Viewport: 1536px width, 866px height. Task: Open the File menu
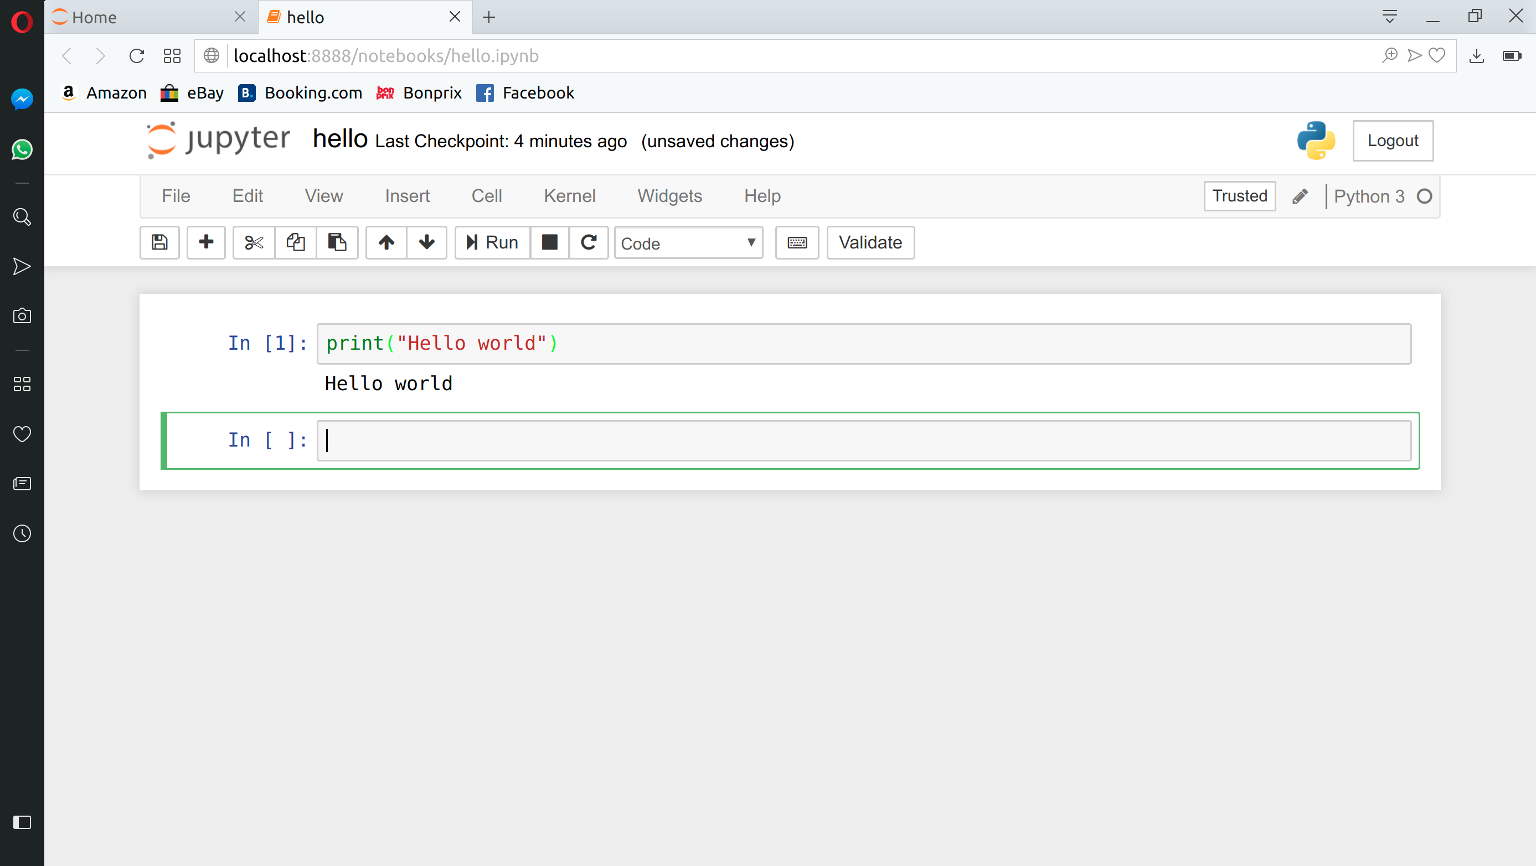176,196
